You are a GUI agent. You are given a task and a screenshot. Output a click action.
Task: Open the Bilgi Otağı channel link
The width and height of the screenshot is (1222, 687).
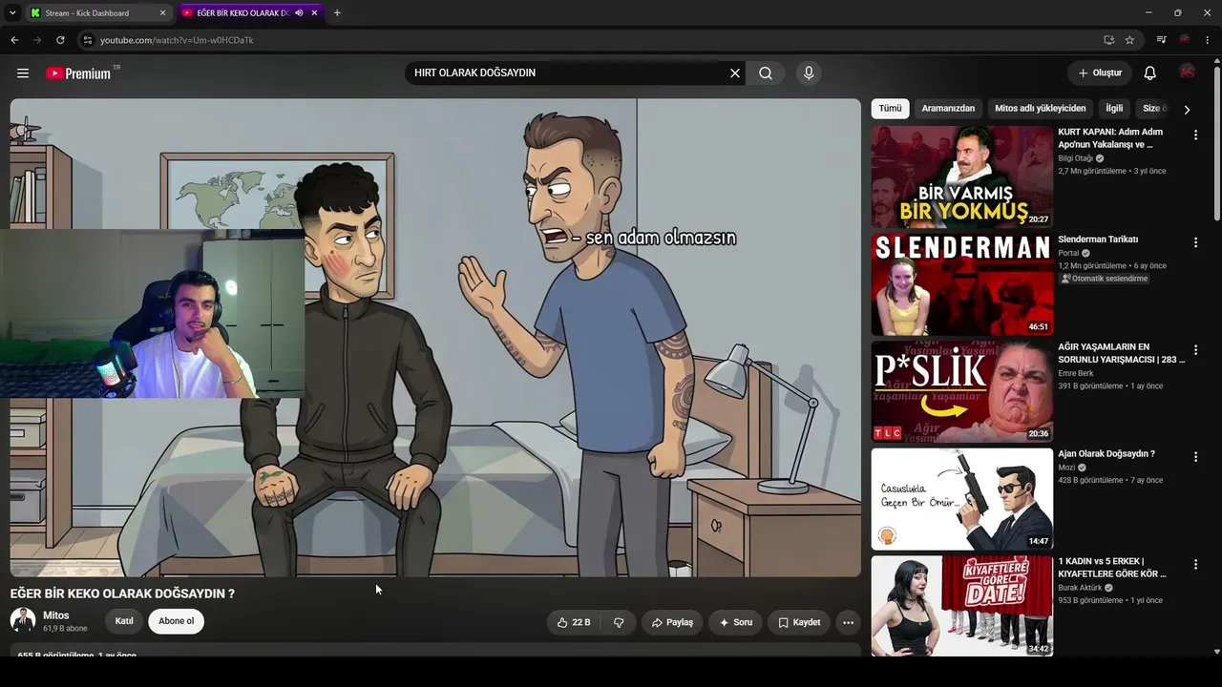(x=1075, y=158)
